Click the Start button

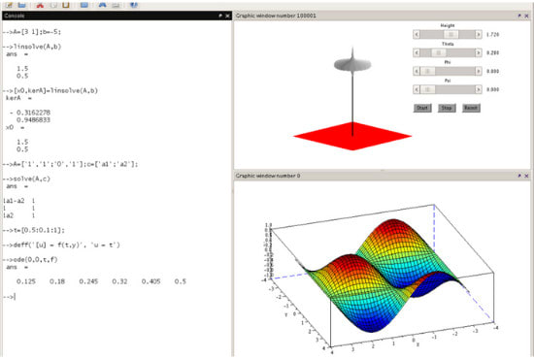click(x=422, y=108)
